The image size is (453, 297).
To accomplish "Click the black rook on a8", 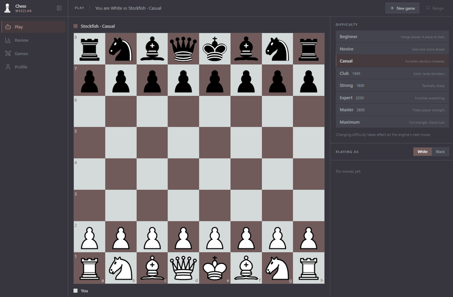I will [x=90, y=49].
